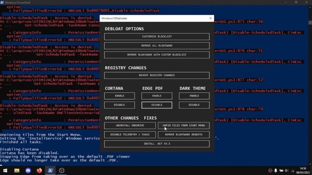Enable Edge PDF

(x=157, y=96)
